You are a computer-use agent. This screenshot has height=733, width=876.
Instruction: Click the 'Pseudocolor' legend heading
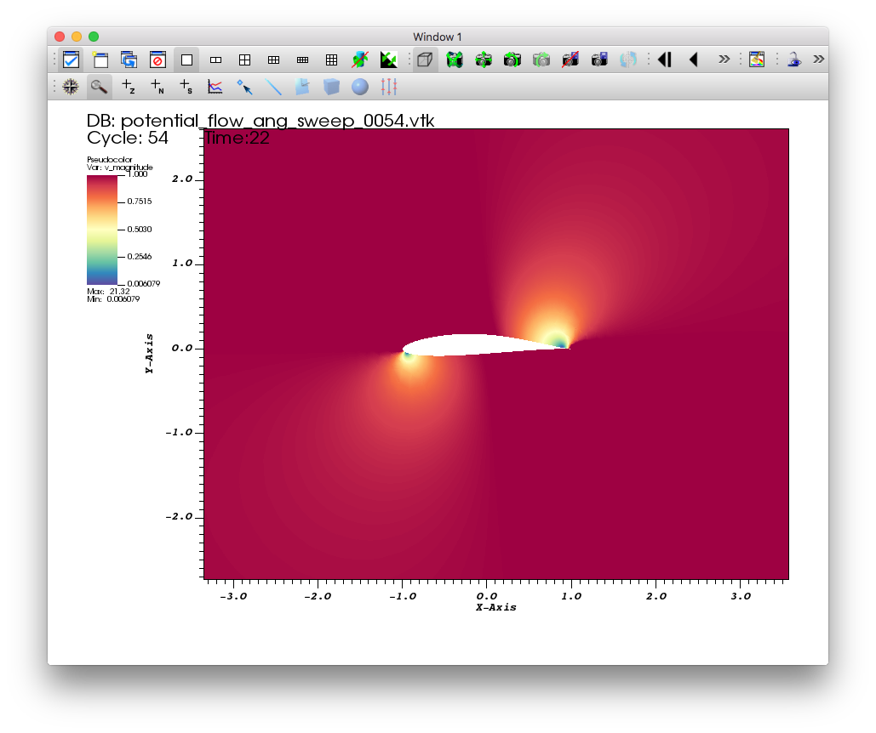click(110, 160)
